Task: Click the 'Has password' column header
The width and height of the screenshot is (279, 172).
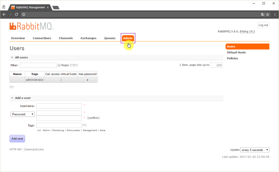Action: tap(88, 74)
